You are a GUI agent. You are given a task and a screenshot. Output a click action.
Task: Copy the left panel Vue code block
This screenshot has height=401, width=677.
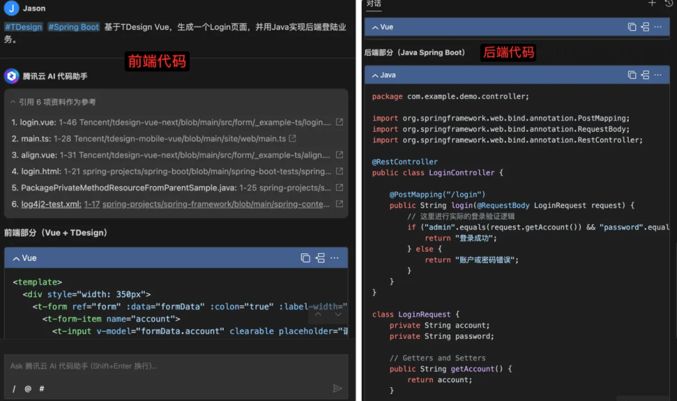click(305, 258)
